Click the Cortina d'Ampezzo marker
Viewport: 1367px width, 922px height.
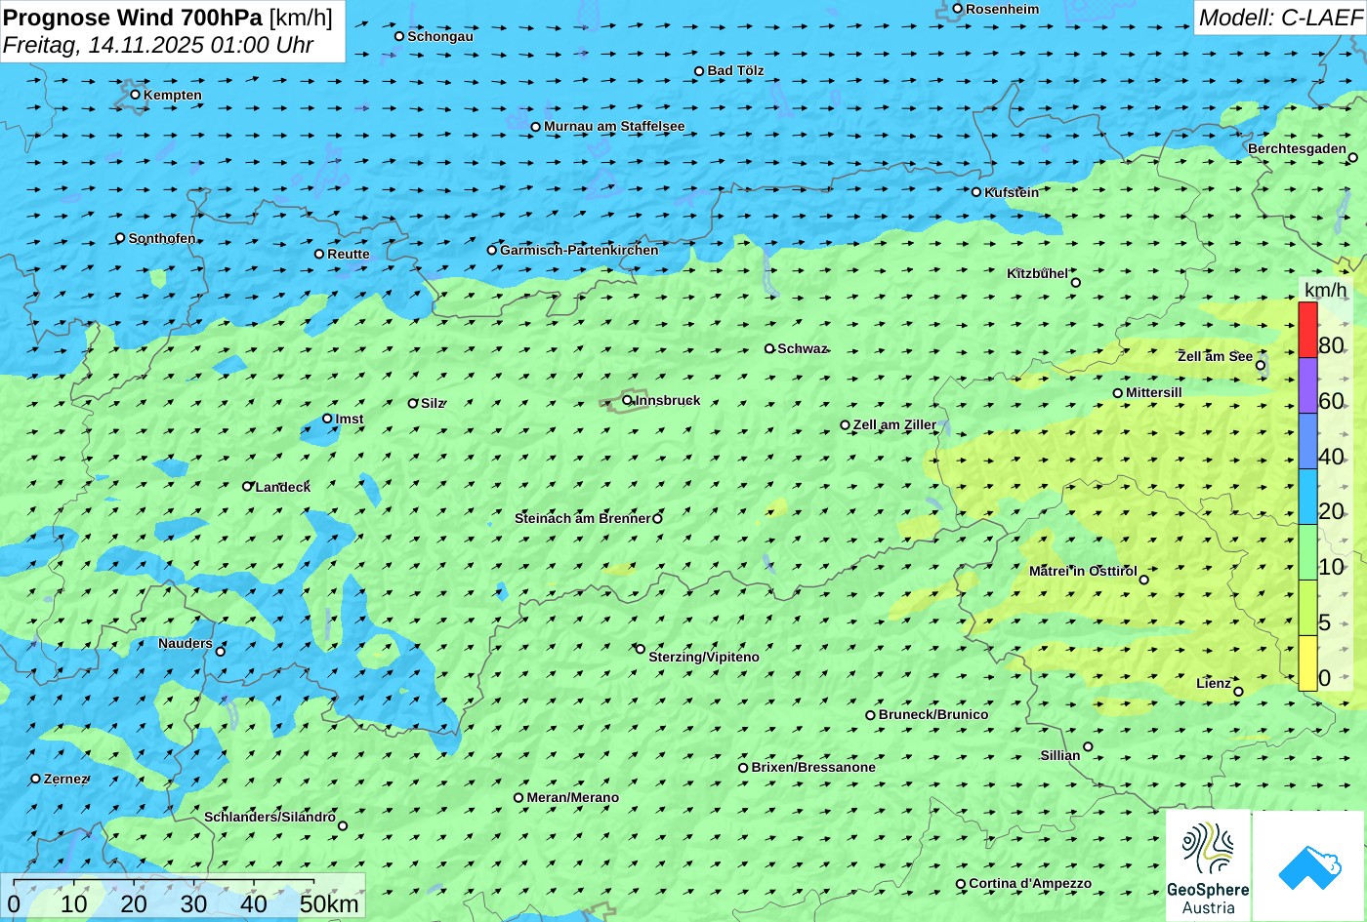click(x=961, y=884)
